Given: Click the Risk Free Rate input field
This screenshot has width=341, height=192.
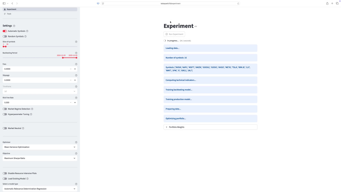Looking at the screenshot, I should 35,103.
